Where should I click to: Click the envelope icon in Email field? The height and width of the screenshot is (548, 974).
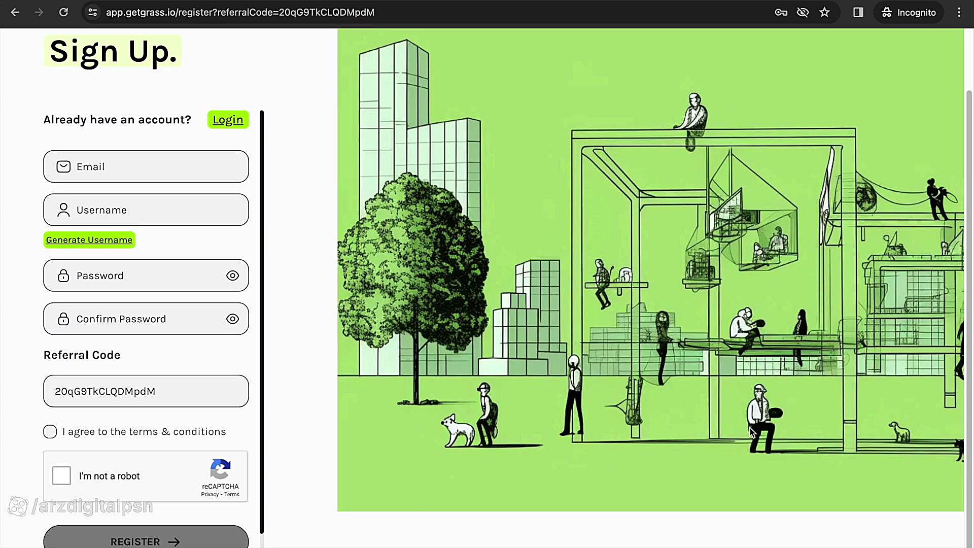pyautogui.click(x=63, y=166)
